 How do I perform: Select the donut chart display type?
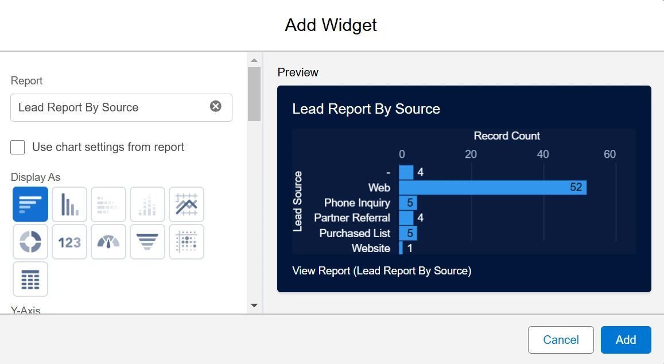click(x=30, y=242)
